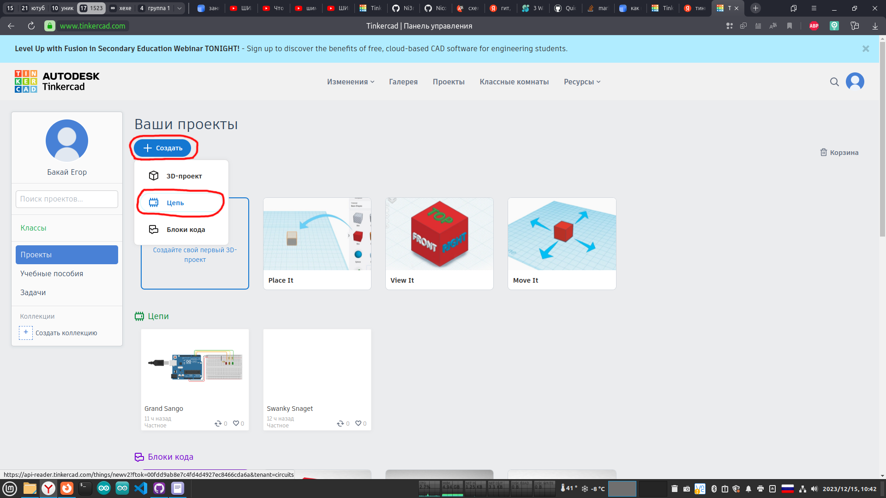This screenshot has height=498, width=886.
Task: Click Создать коллекцию plus icon
Action: (x=26, y=333)
